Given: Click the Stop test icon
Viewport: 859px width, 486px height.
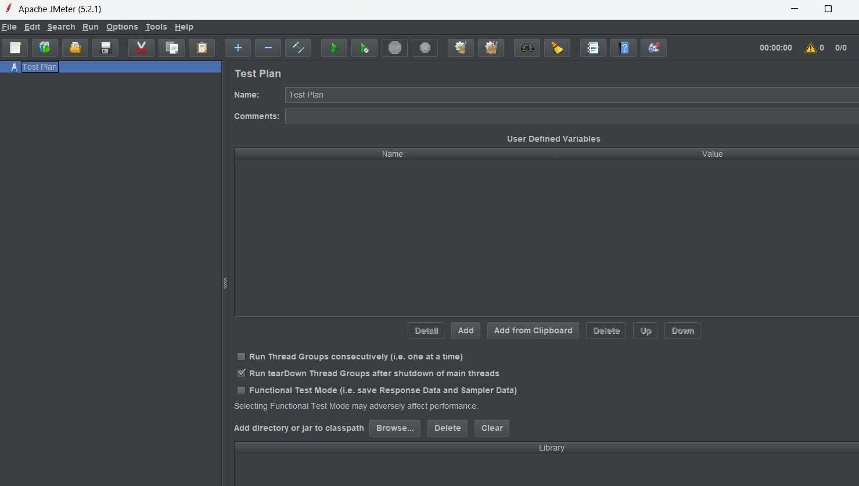Looking at the screenshot, I should 394,48.
